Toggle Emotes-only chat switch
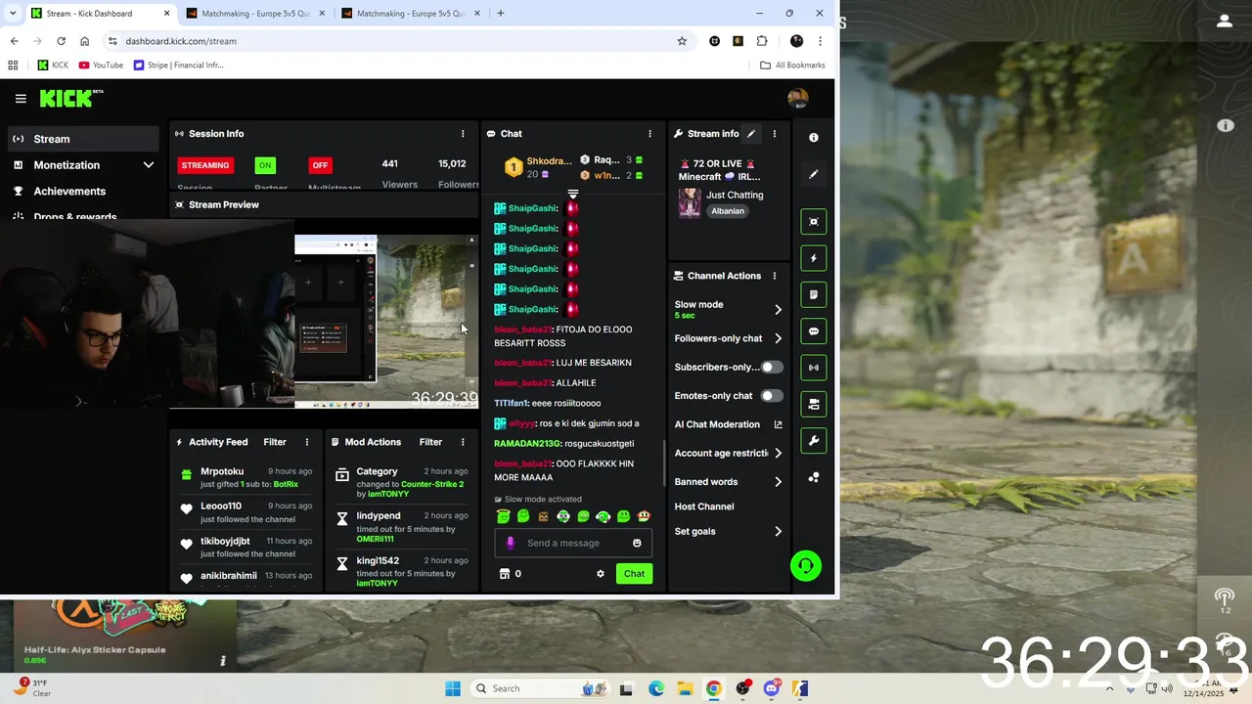Screen dimensions: 1252x704 point(772,396)
